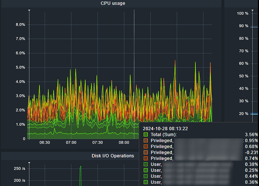Click the 5.0% CPU axis label
Viewport: 259px width, 186px height.
pos(21,67)
